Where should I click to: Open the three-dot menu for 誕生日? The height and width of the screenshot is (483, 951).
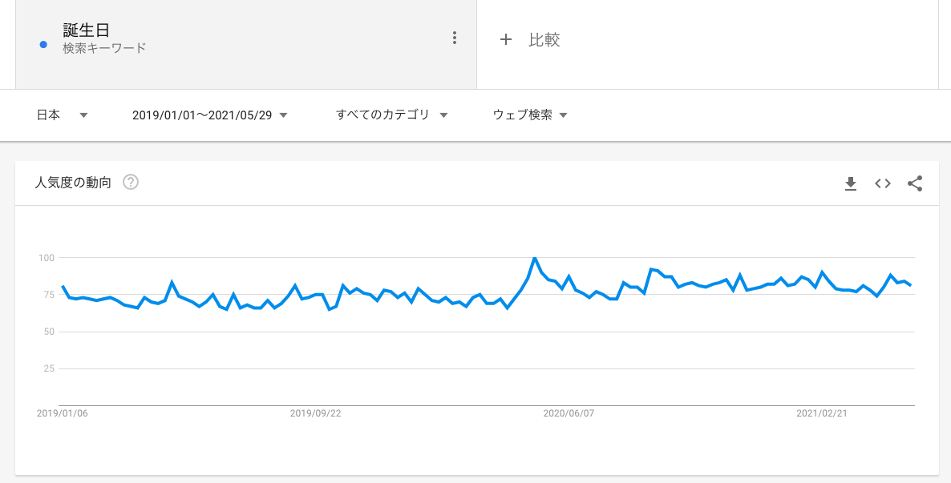[455, 38]
